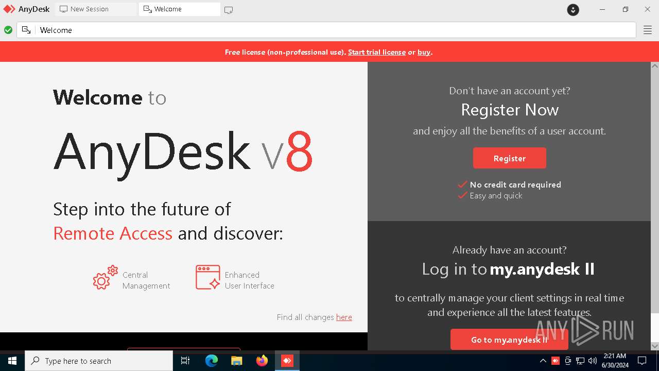
Task: Click 'Log in to my.anydesk II' heading
Action: point(508,269)
